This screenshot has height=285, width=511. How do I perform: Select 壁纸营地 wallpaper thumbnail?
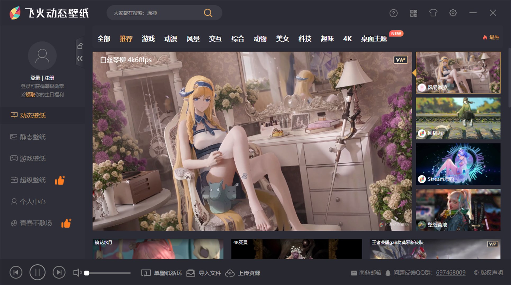coord(458,210)
